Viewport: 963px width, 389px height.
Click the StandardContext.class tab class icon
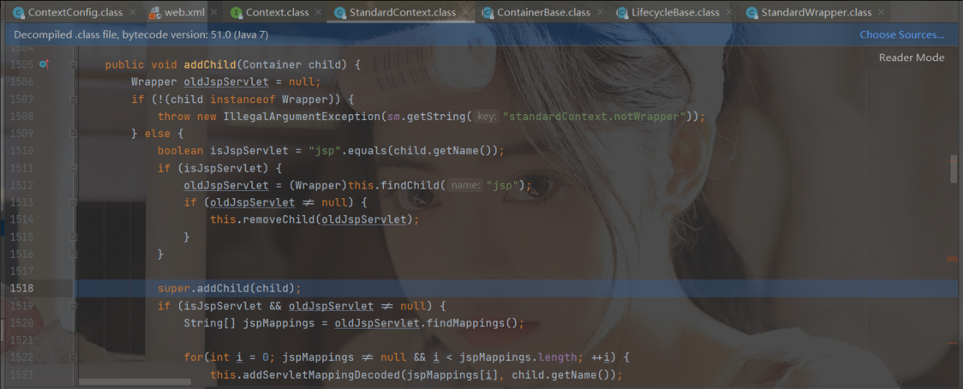340,13
